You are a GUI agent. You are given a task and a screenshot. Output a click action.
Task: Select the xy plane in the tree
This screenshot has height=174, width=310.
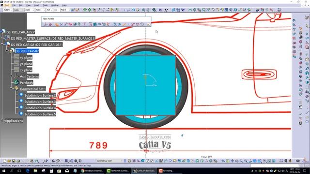coord(26,58)
